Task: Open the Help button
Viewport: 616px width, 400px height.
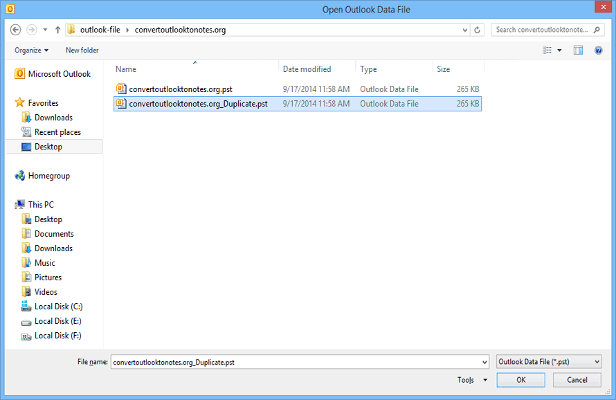Action: [598, 51]
